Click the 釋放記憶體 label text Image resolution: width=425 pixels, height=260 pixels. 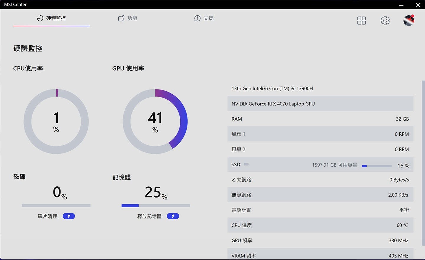[x=149, y=216]
